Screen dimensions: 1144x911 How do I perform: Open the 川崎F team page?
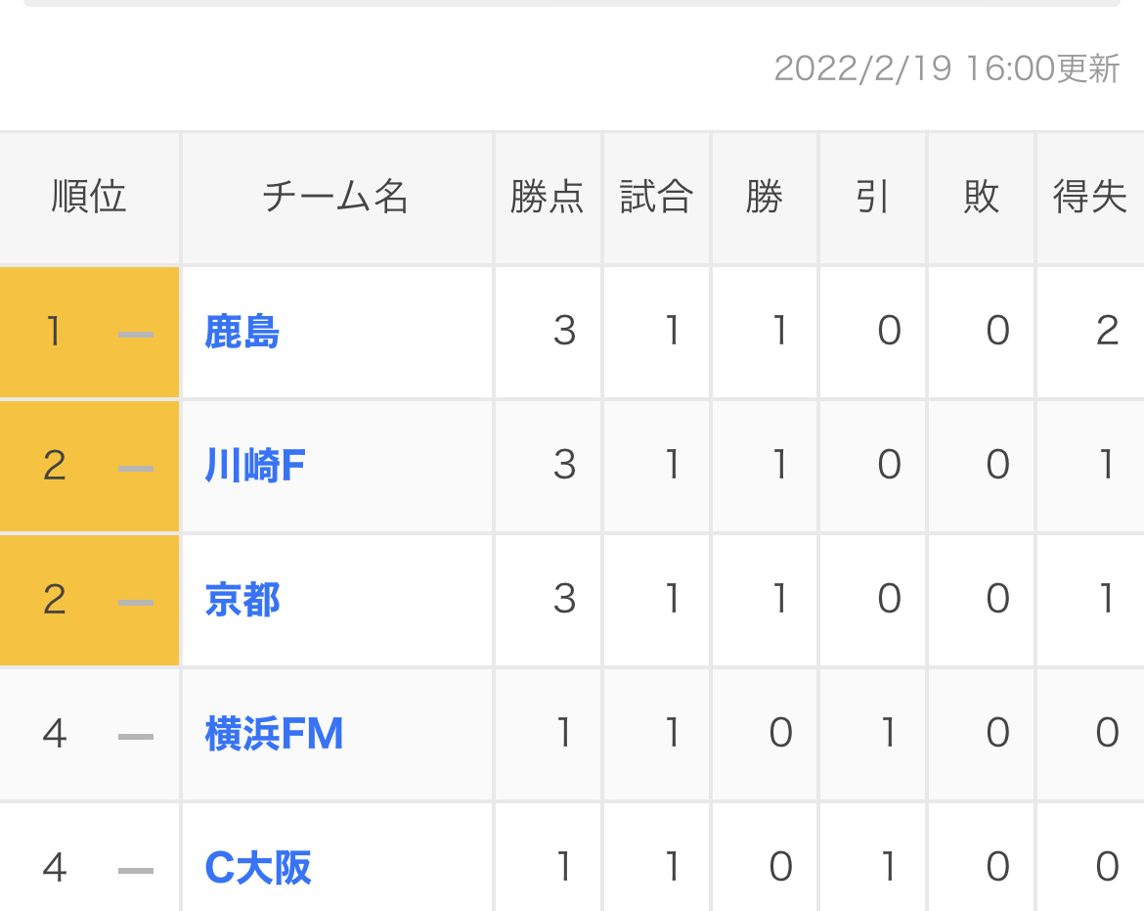pos(255,466)
